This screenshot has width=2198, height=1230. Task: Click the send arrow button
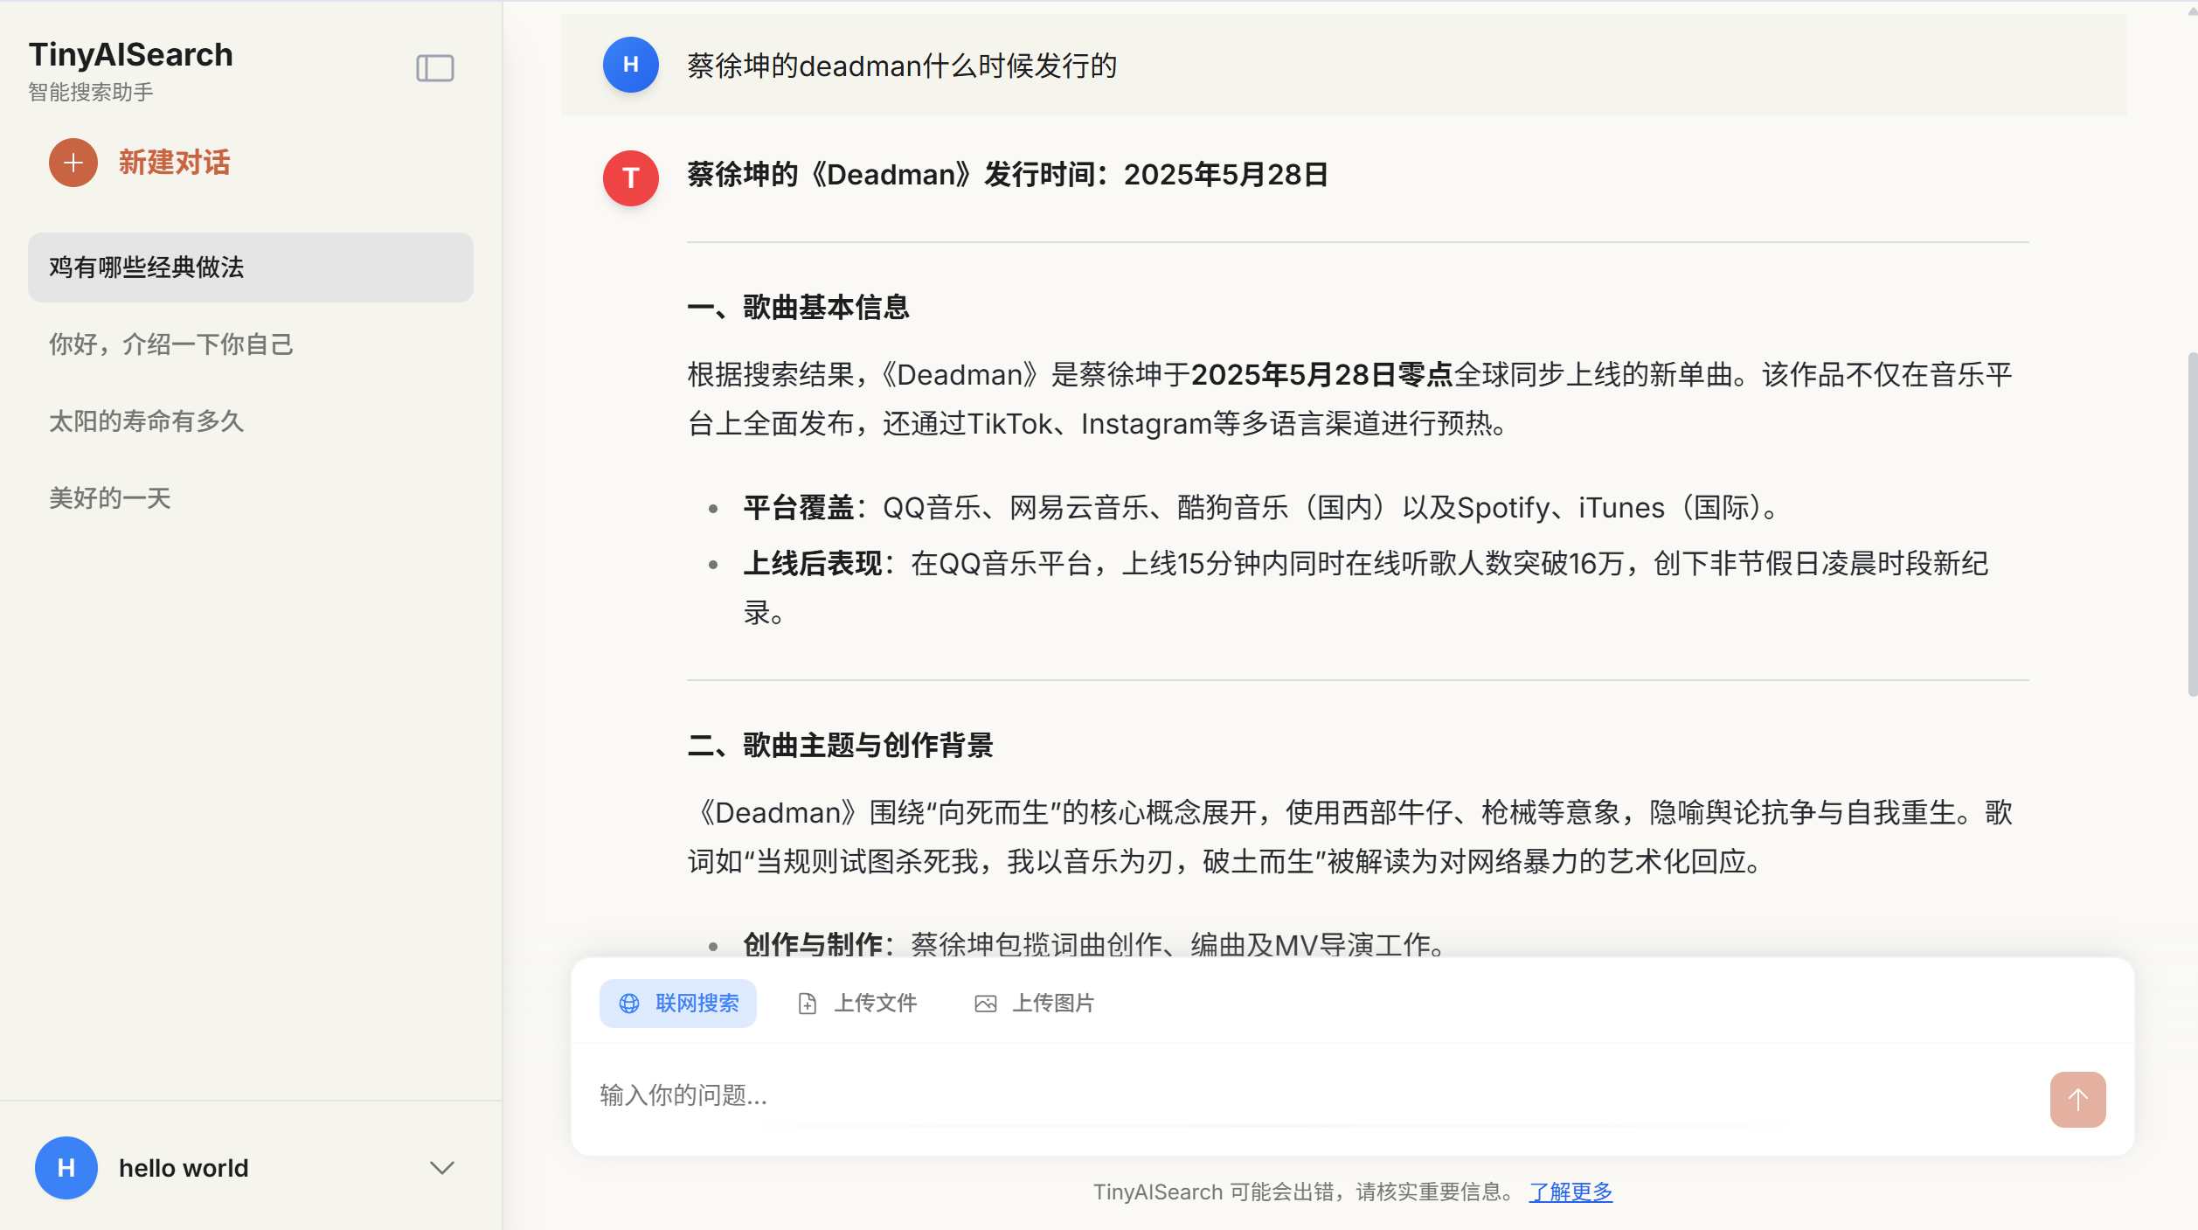tap(2077, 1099)
